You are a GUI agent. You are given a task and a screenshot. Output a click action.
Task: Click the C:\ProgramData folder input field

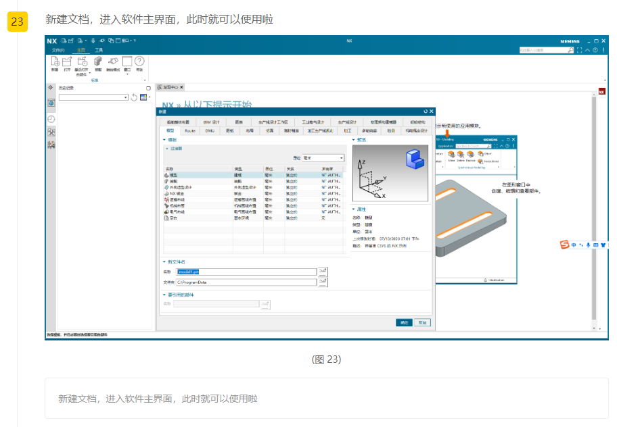[246, 282]
